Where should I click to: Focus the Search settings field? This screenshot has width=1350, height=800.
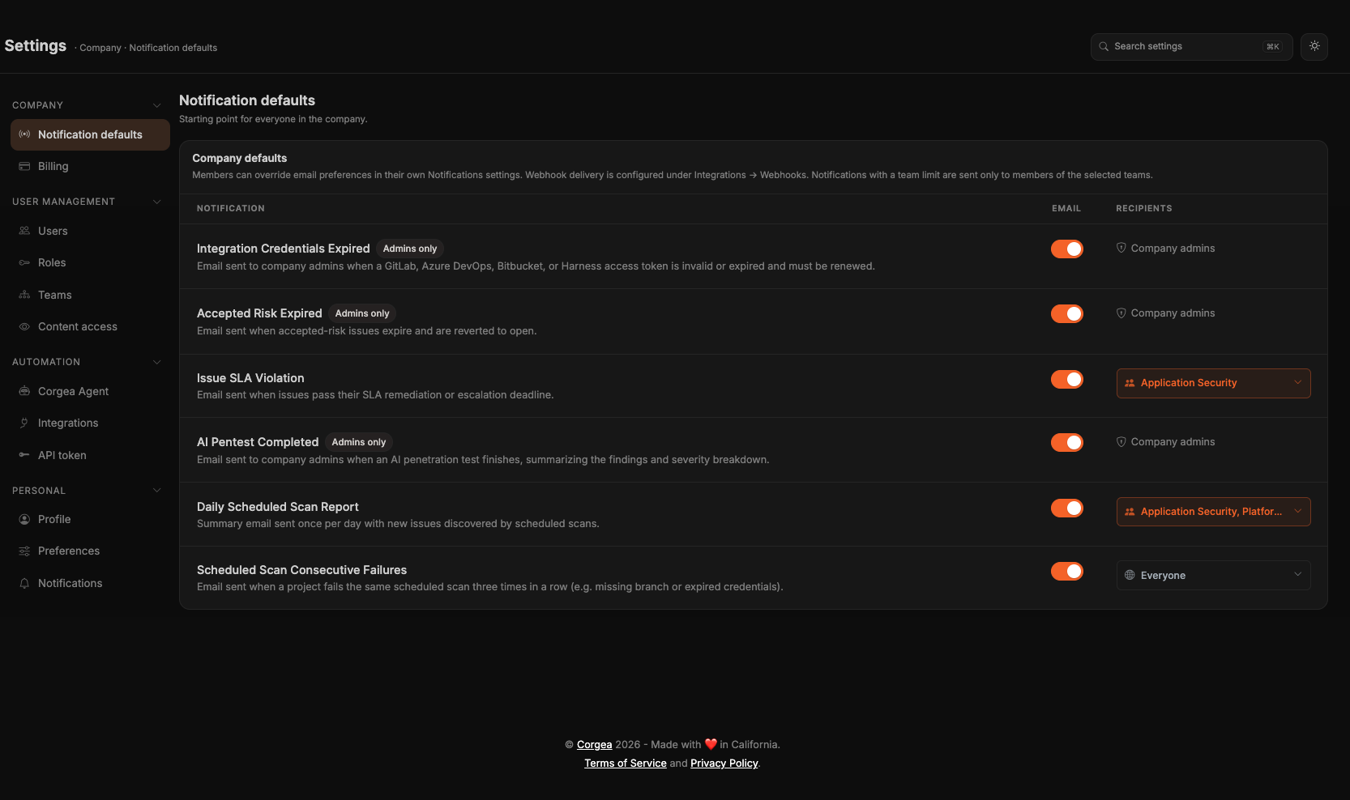pos(1191,46)
